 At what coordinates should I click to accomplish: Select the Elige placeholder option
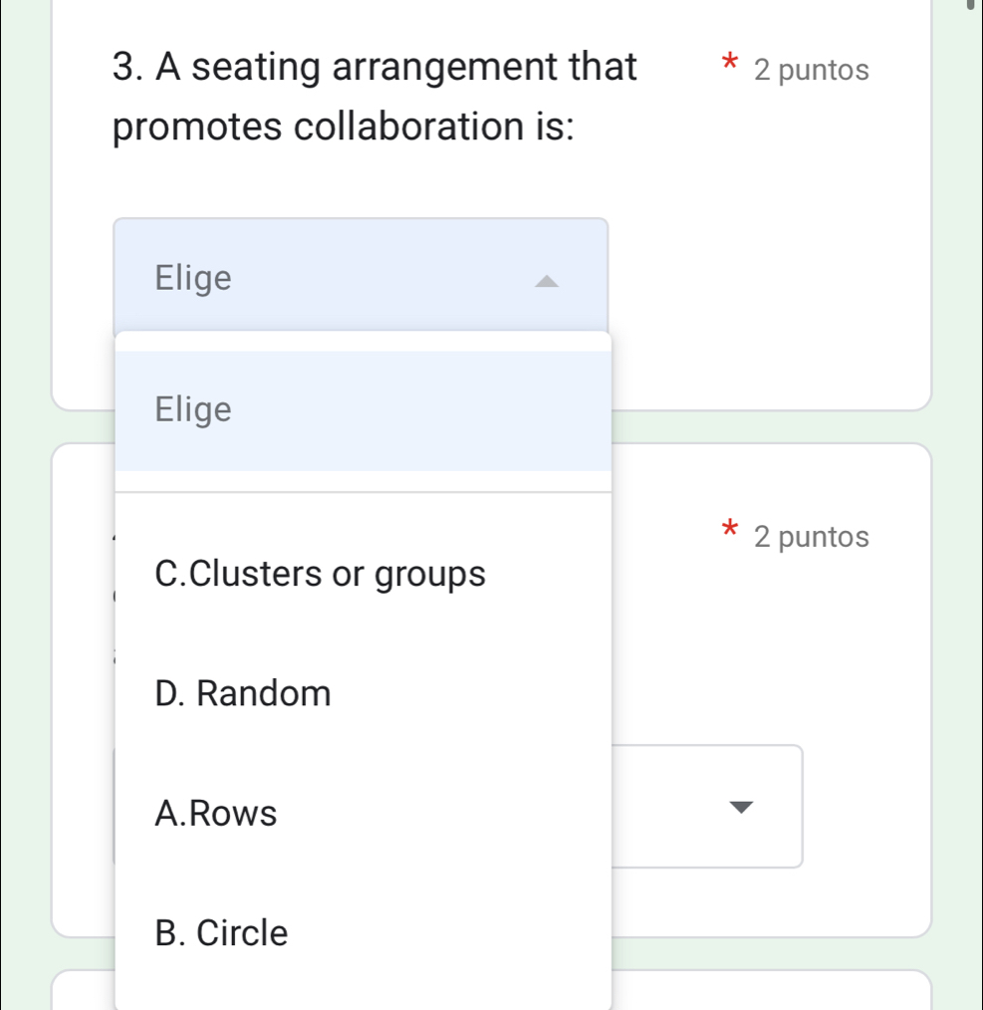point(192,408)
